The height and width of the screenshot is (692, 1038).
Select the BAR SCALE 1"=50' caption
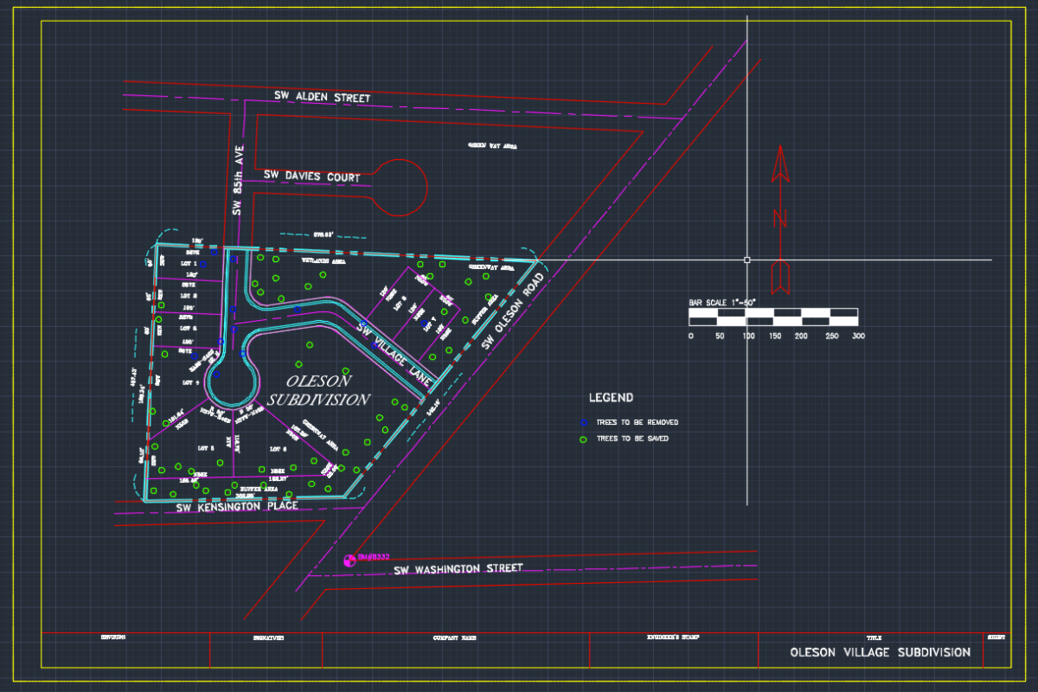[722, 302]
